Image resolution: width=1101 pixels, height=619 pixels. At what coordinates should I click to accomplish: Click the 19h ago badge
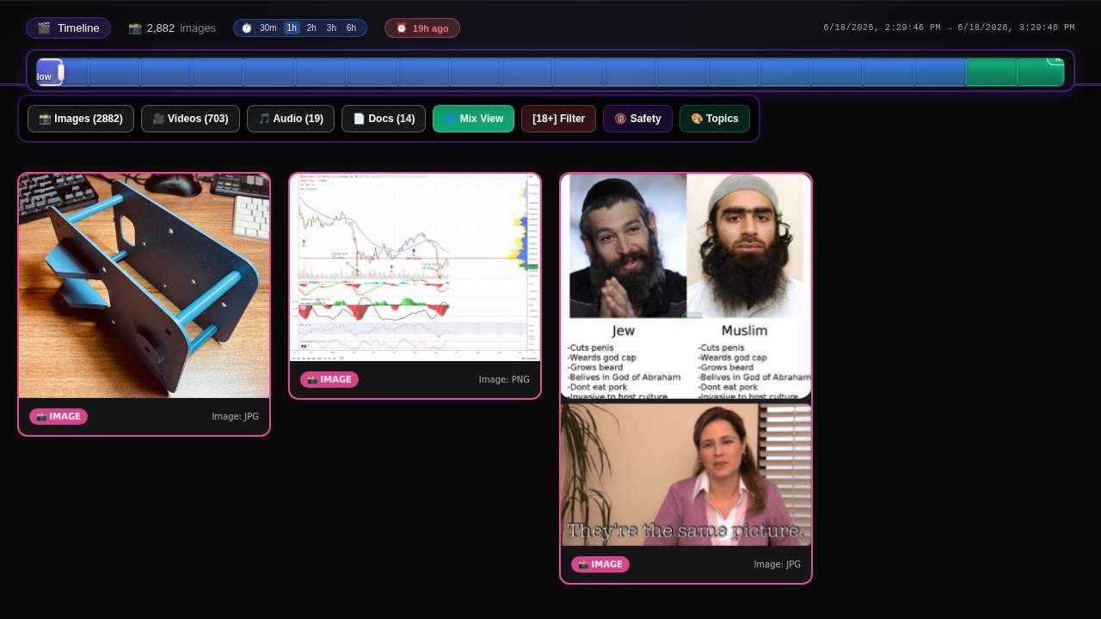click(x=422, y=28)
